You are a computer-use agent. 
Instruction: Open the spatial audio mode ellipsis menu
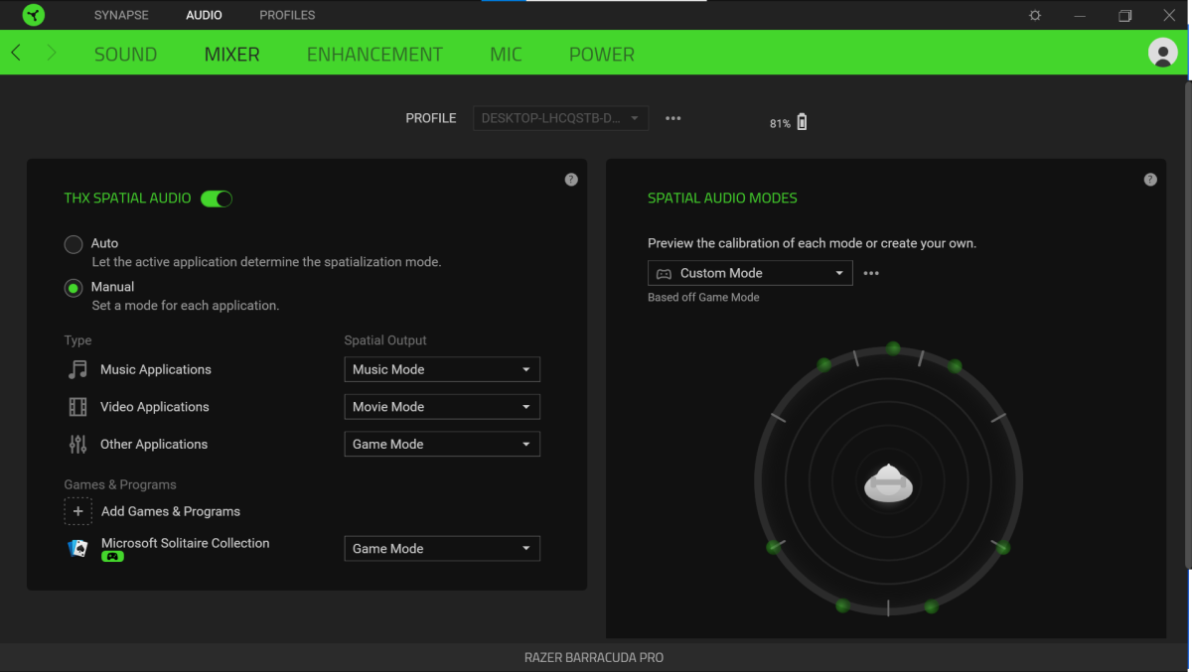pyautogui.click(x=871, y=273)
